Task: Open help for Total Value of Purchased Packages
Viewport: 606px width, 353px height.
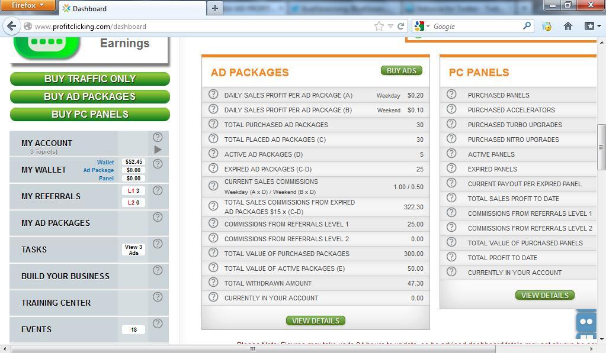Action: 213,252
